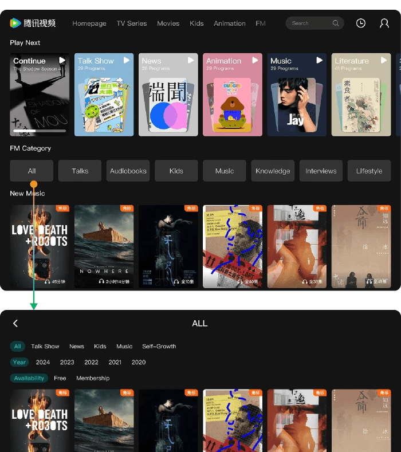Click headphone icon on NOWHERE poster
The height and width of the screenshot is (452, 401).
101,281
